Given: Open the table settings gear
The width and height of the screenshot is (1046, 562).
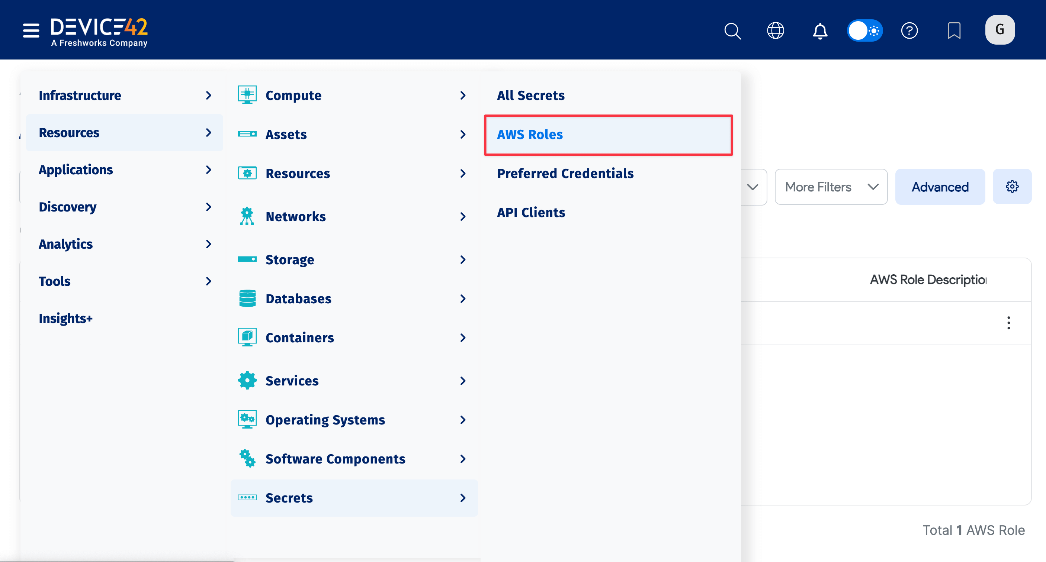Looking at the screenshot, I should click(x=1012, y=187).
